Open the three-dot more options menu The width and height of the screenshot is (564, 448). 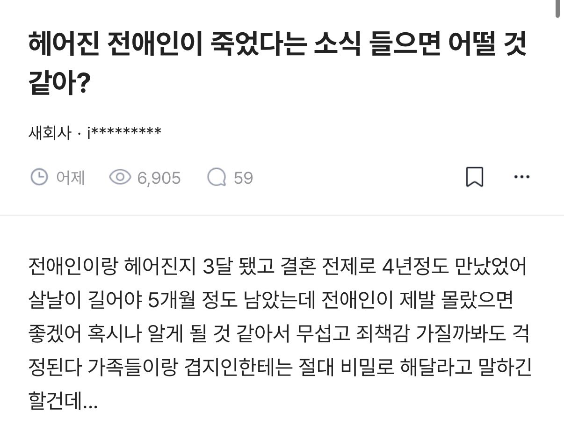point(521,177)
